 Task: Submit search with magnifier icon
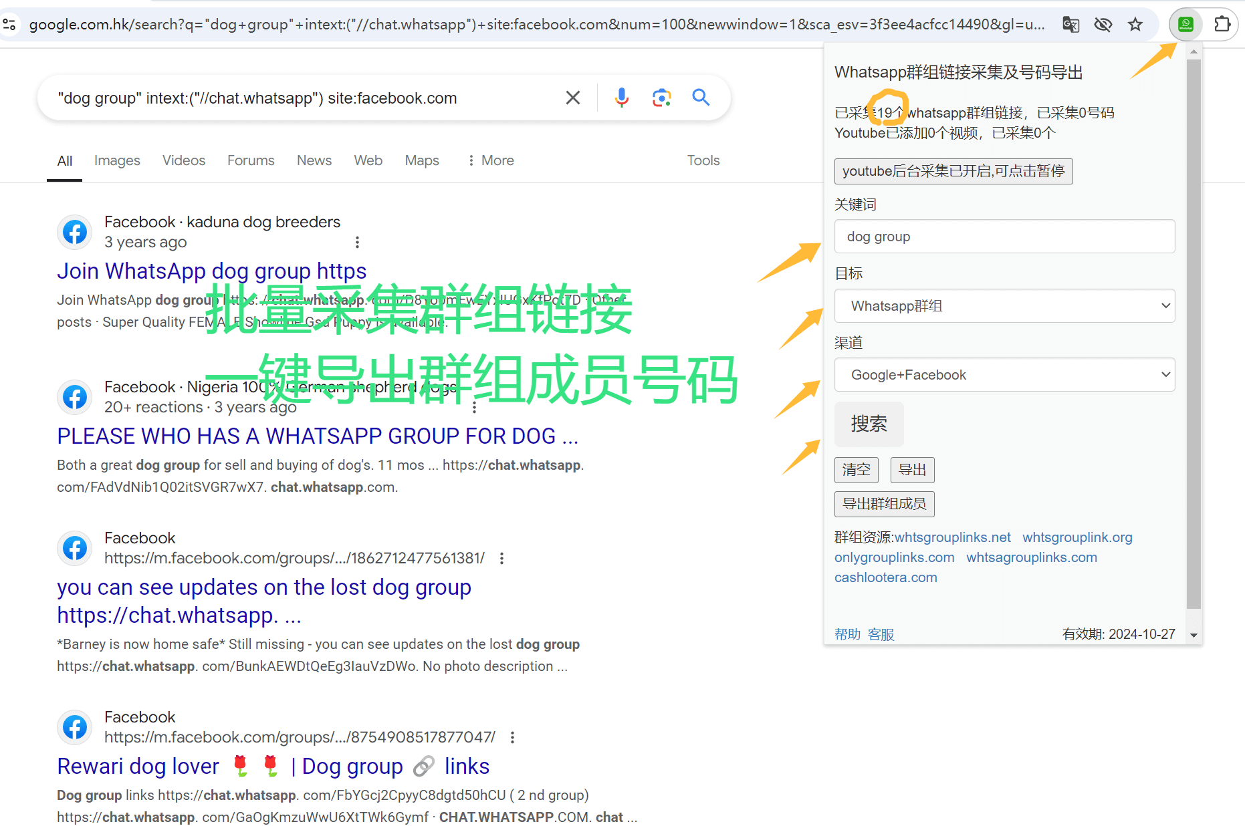pyautogui.click(x=701, y=98)
